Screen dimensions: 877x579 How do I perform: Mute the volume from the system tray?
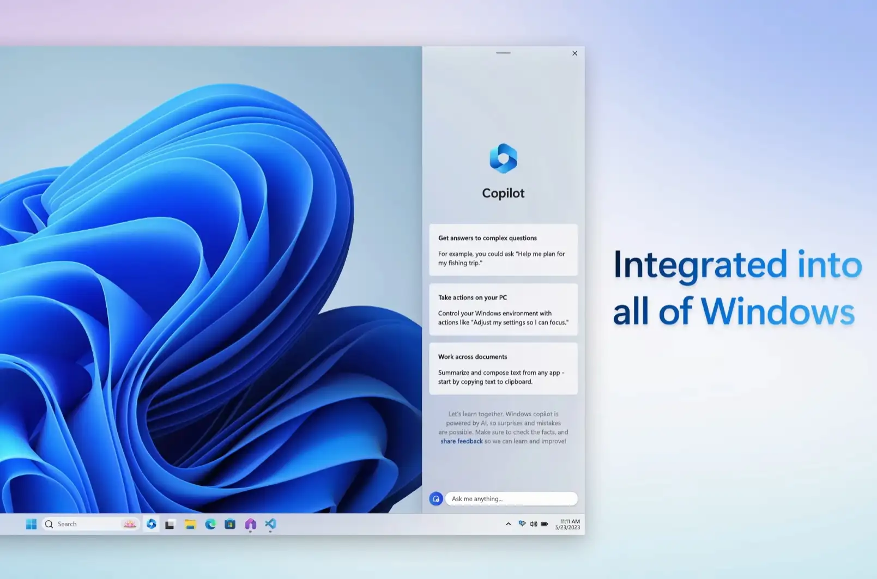coord(534,523)
